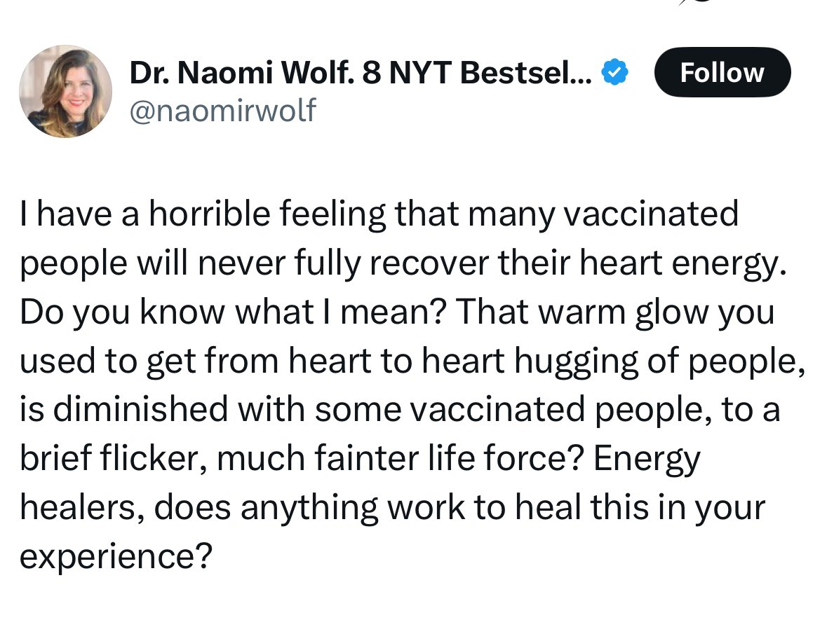Click the phrase "That warm glow"
The image size is (827, 620).
[x=542, y=312]
